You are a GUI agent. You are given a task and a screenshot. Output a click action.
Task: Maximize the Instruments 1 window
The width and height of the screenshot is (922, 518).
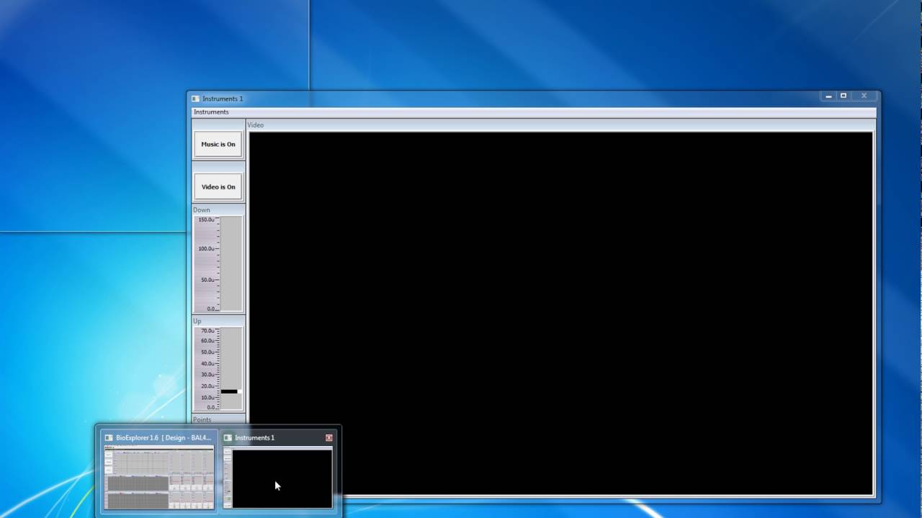click(x=843, y=96)
